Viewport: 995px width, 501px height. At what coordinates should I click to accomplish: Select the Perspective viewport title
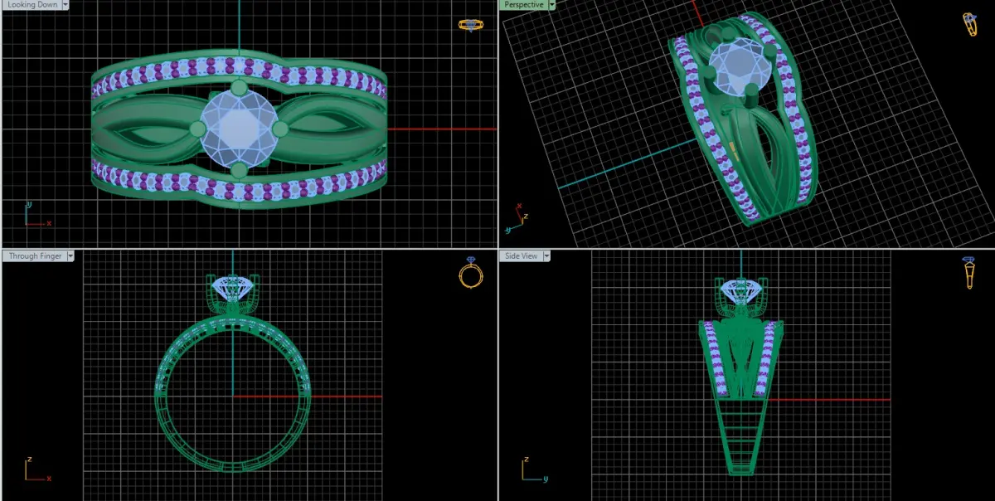pos(524,4)
